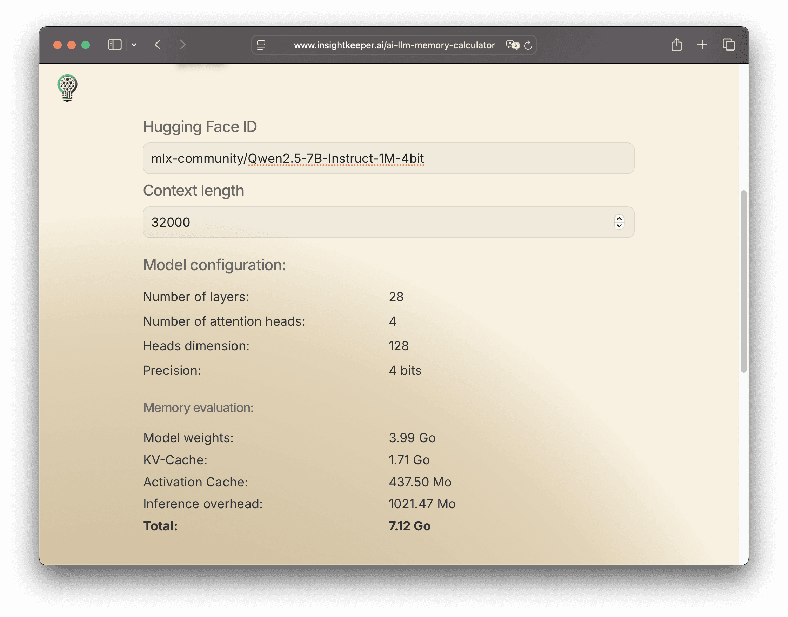The height and width of the screenshot is (617, 788).
Task: Decrease context length with stepper down arrow
Action: (619, 226)
